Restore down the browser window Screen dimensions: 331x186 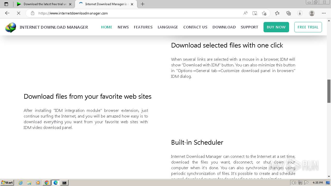[316, 2]
